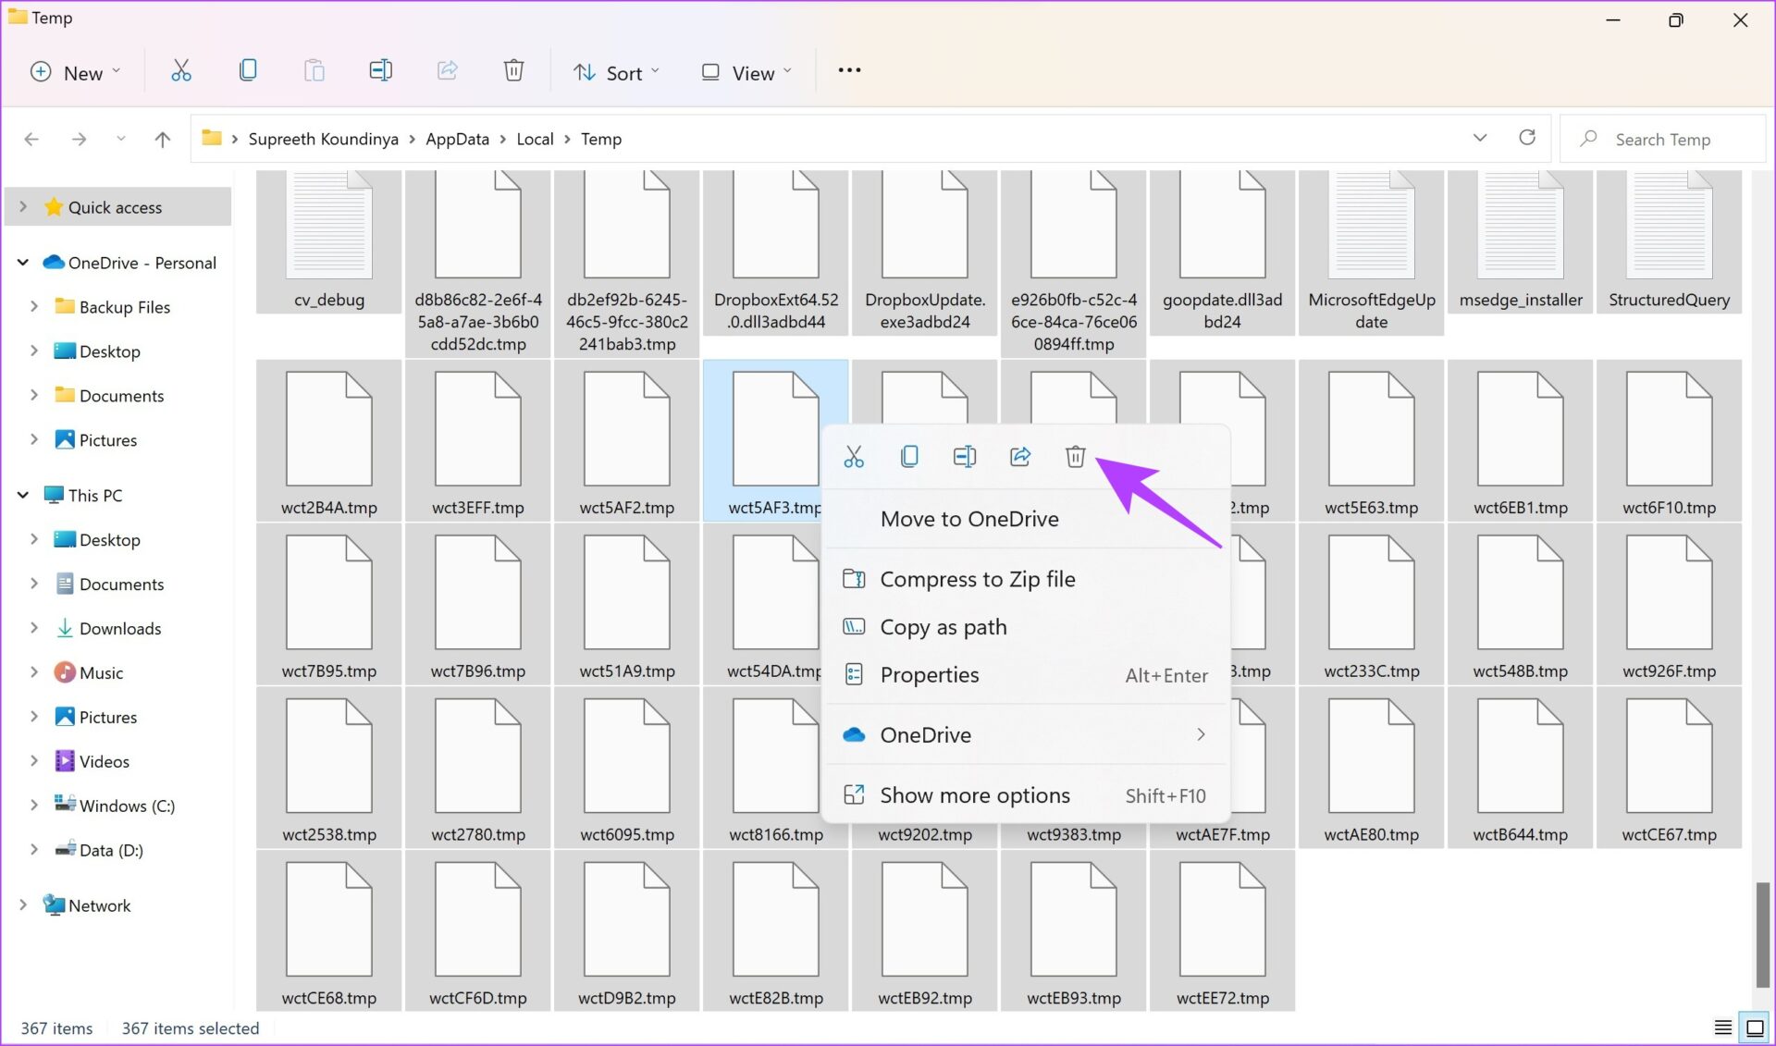Click the Paste icon in the toolbar
Image resolution: width=1776 pixels, height=1046 pixels.
(x=314, y=70)
